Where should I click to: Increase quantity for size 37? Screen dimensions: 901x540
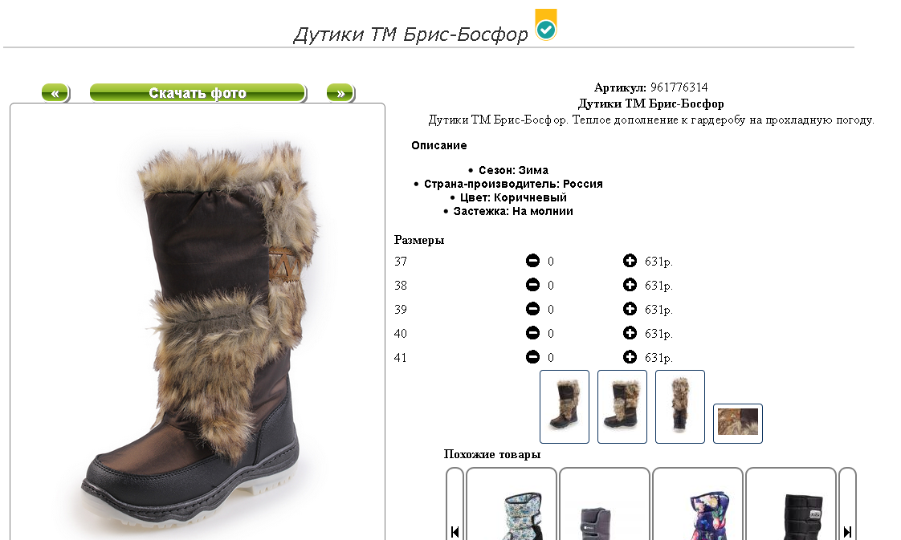[x=630, y=261]
